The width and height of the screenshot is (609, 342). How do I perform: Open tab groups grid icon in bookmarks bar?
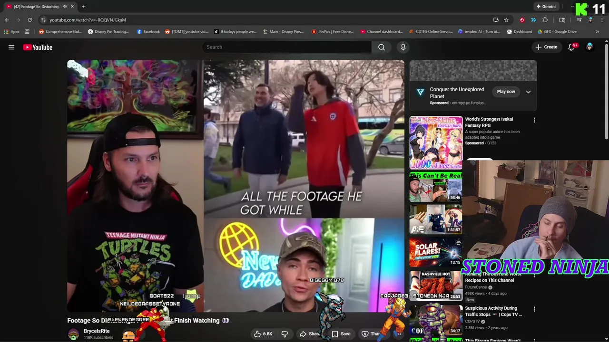[27, 32]
